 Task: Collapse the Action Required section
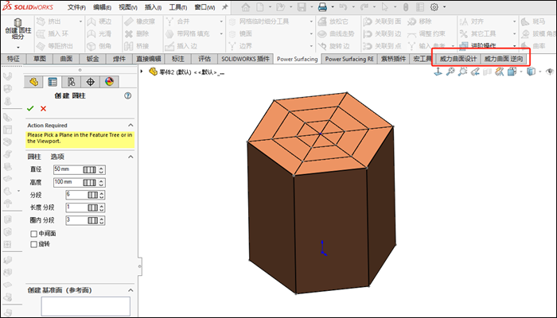pyautogui.click(x=130, y=126)
